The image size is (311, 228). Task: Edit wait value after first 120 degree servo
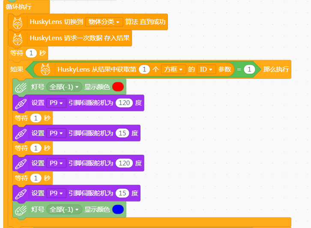(36, 118)
